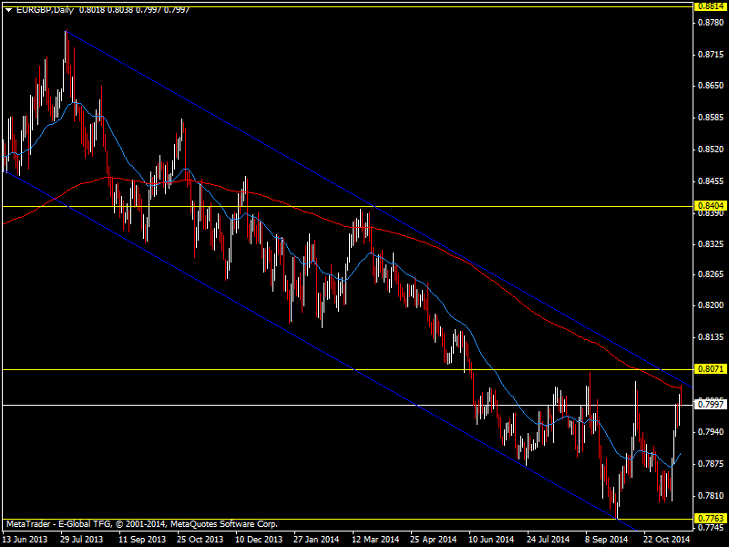Click the 0.8455 price axis label
Screen dimensions: 729x547
[x=712, y=181]
